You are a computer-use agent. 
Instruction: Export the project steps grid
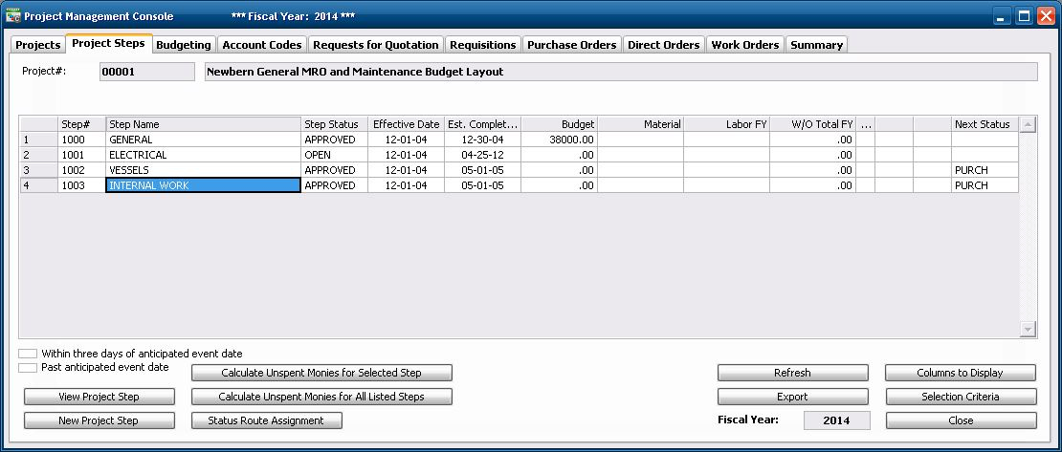(x=792, y=397)
